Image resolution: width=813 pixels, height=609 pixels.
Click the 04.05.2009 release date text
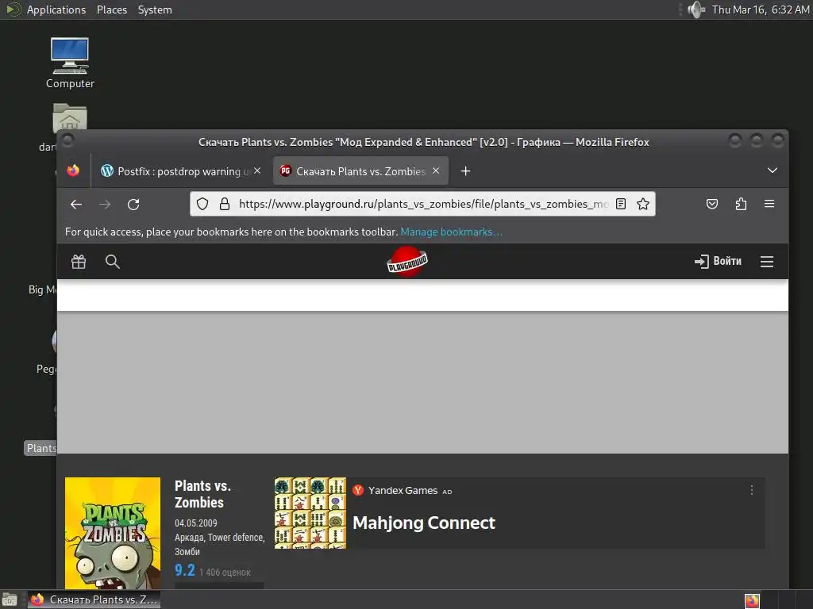tap(195, 523)
